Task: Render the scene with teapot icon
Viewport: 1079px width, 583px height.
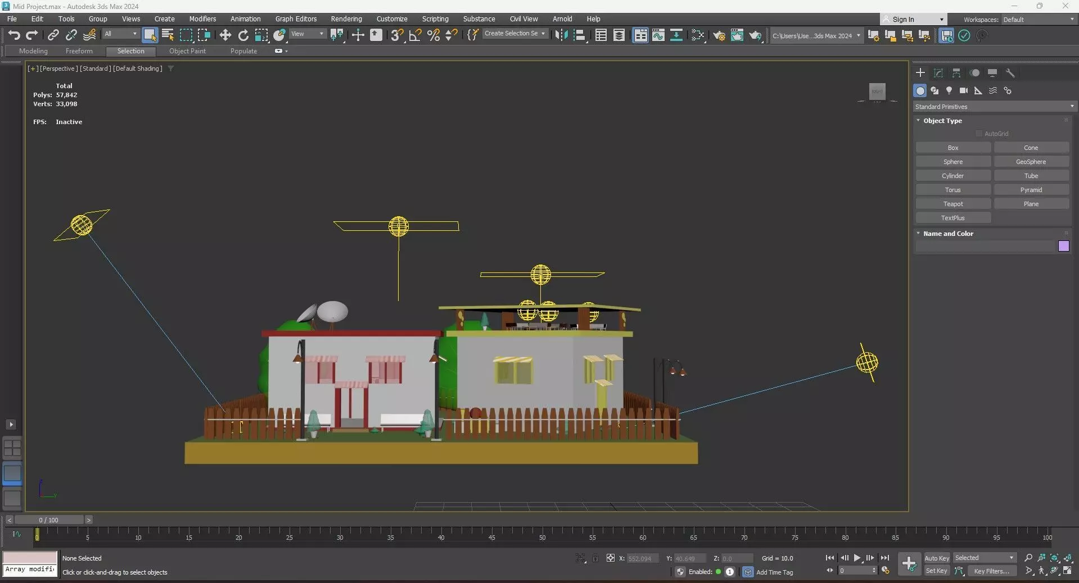Action: coord(755,35)
